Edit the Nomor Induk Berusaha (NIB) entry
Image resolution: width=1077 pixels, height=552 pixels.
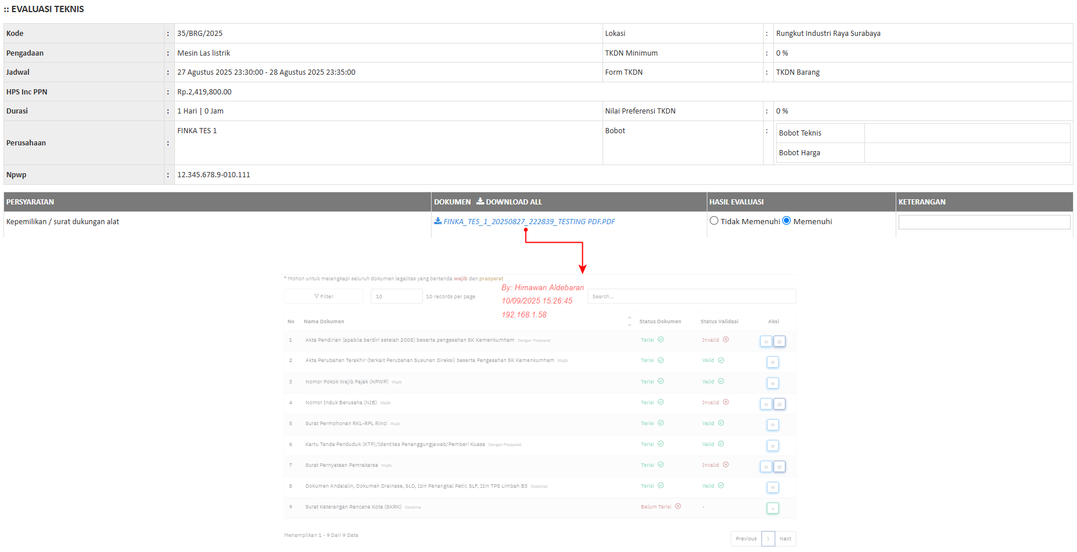point(780,404)
